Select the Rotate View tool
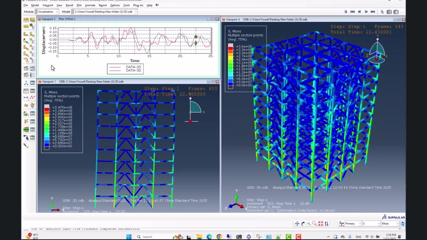Viewport: 427px width, 240px height. tap(303, 224)
